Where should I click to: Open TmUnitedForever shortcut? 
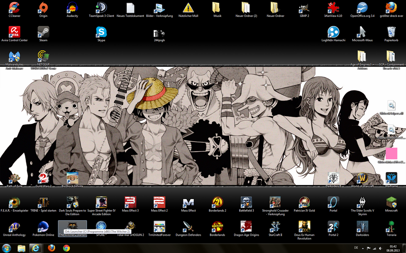(159, 226)
